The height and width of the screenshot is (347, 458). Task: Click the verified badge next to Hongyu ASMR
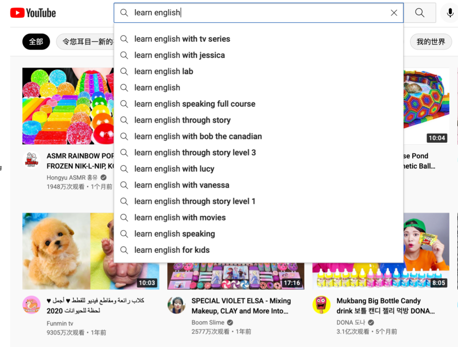pos(103,177)
